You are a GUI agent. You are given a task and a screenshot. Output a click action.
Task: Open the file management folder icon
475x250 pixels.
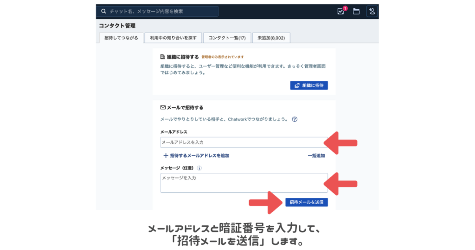356,12
